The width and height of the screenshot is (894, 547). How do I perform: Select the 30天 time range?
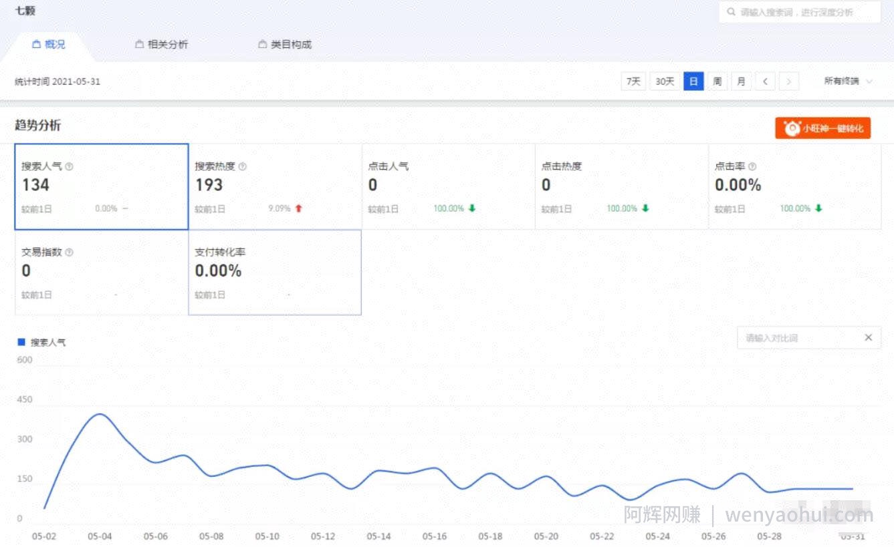coord(664,81)
